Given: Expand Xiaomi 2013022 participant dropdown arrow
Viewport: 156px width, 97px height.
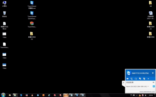Looking at the screenshot, I should 148,86.
